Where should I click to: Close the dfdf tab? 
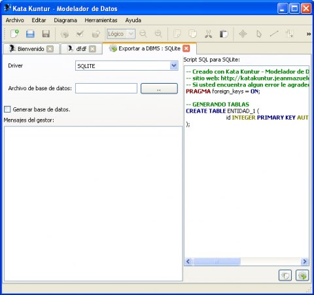coord(92,49)
